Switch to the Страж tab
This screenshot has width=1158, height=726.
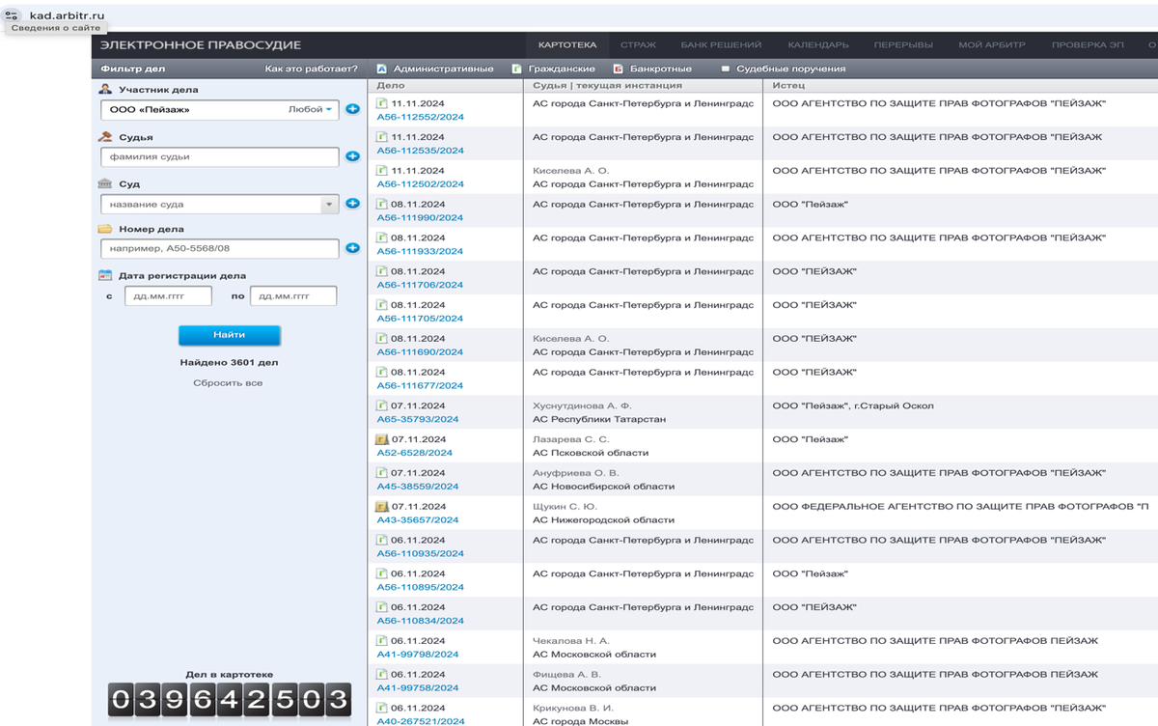(x=639, y=44)
